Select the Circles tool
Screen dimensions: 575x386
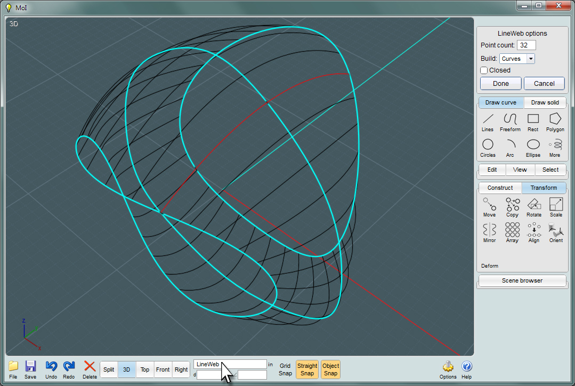pos(488,148)
